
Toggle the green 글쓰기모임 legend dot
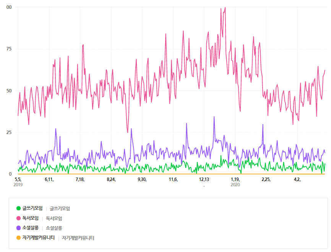(x=19, y=208)
